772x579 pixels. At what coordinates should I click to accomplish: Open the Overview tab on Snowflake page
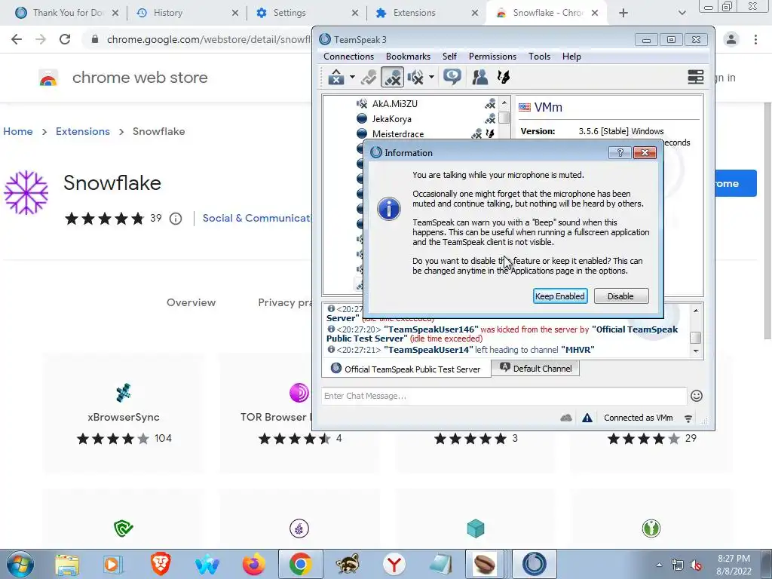pyautogui.click(x=191, y=302)
